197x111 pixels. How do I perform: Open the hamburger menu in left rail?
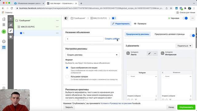click(x=4, y=25)
